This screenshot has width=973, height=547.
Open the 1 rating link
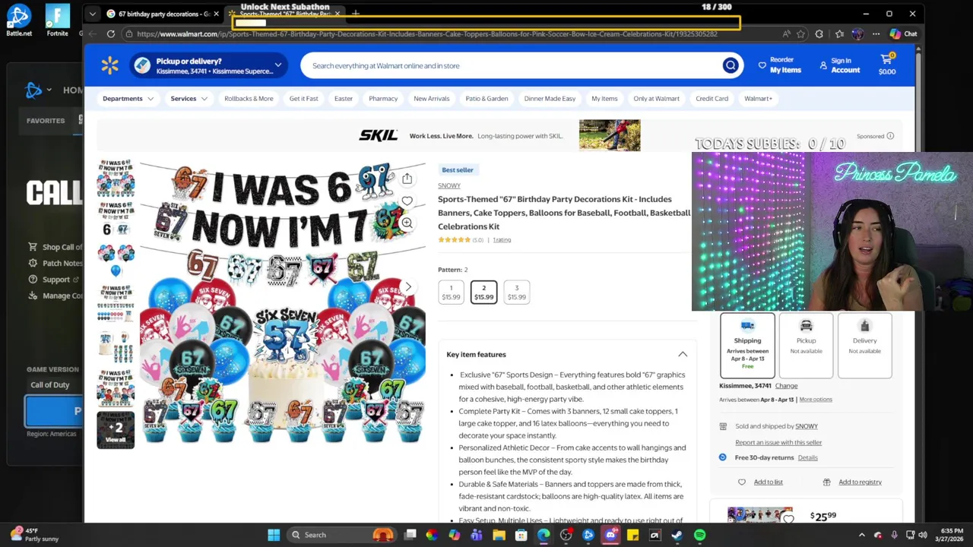(x=502, y=240)
